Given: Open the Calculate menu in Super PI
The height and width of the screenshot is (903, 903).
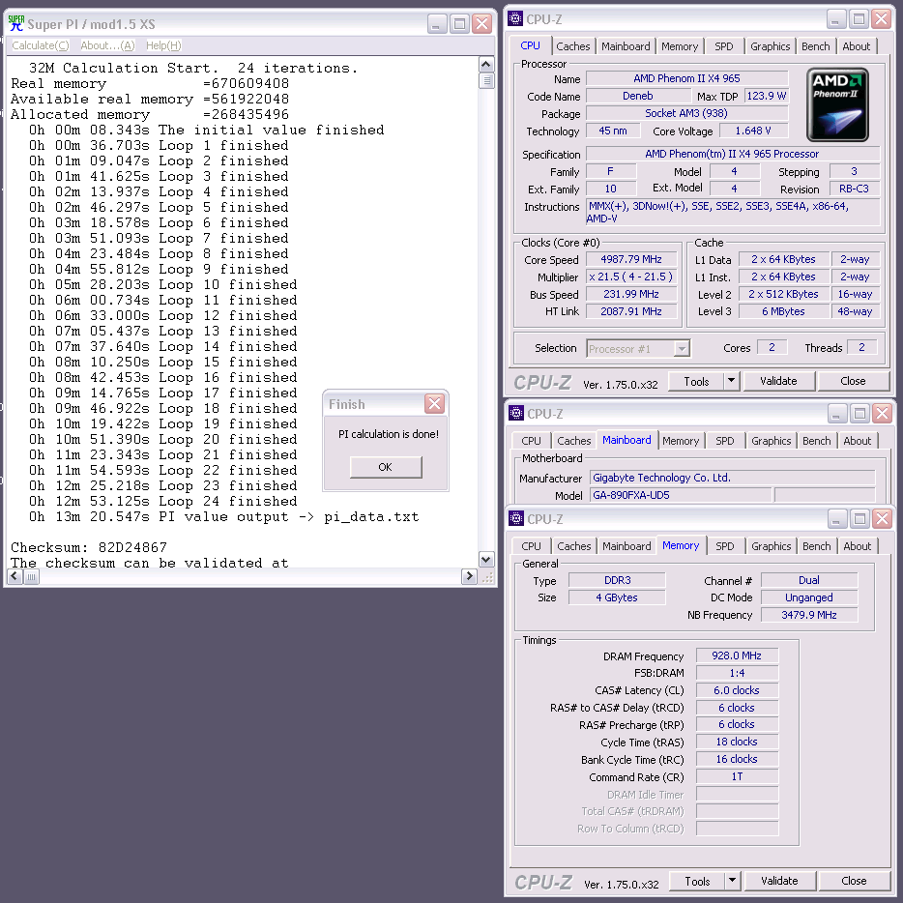Looking at the screenshot, I should 41,45.
